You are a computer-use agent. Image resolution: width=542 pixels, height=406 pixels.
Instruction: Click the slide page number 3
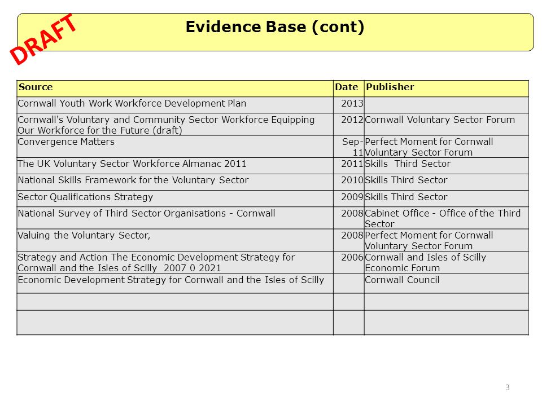508,387
